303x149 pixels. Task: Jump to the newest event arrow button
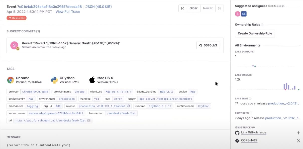219,8
